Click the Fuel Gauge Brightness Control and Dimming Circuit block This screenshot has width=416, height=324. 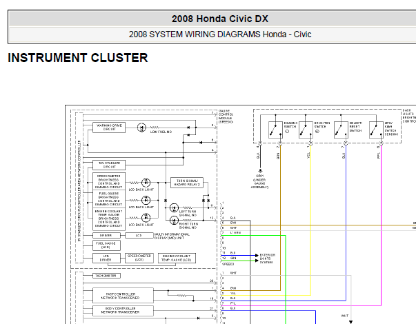coord(109,199)
